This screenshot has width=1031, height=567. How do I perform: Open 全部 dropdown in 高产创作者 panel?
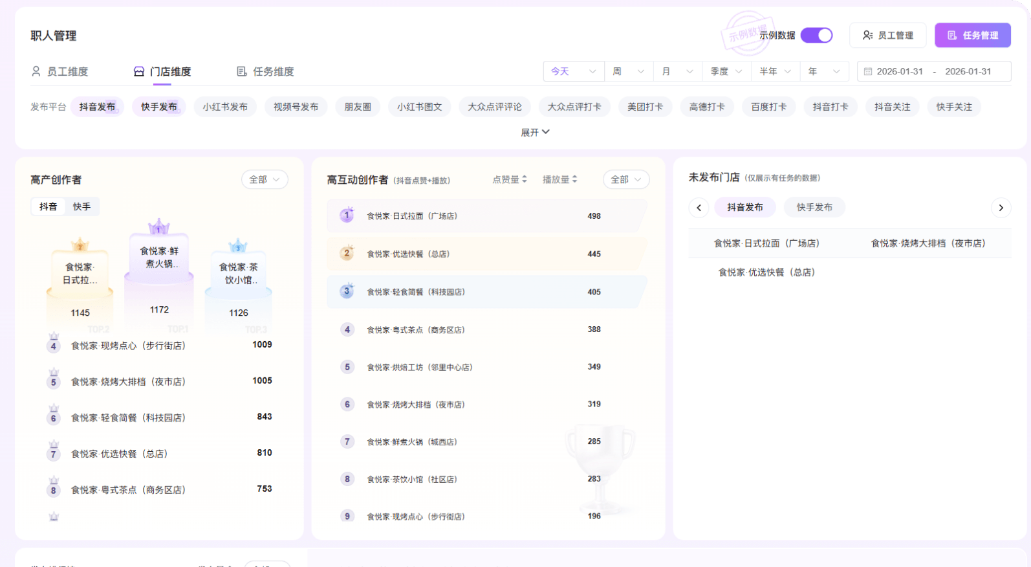(265, 180)
